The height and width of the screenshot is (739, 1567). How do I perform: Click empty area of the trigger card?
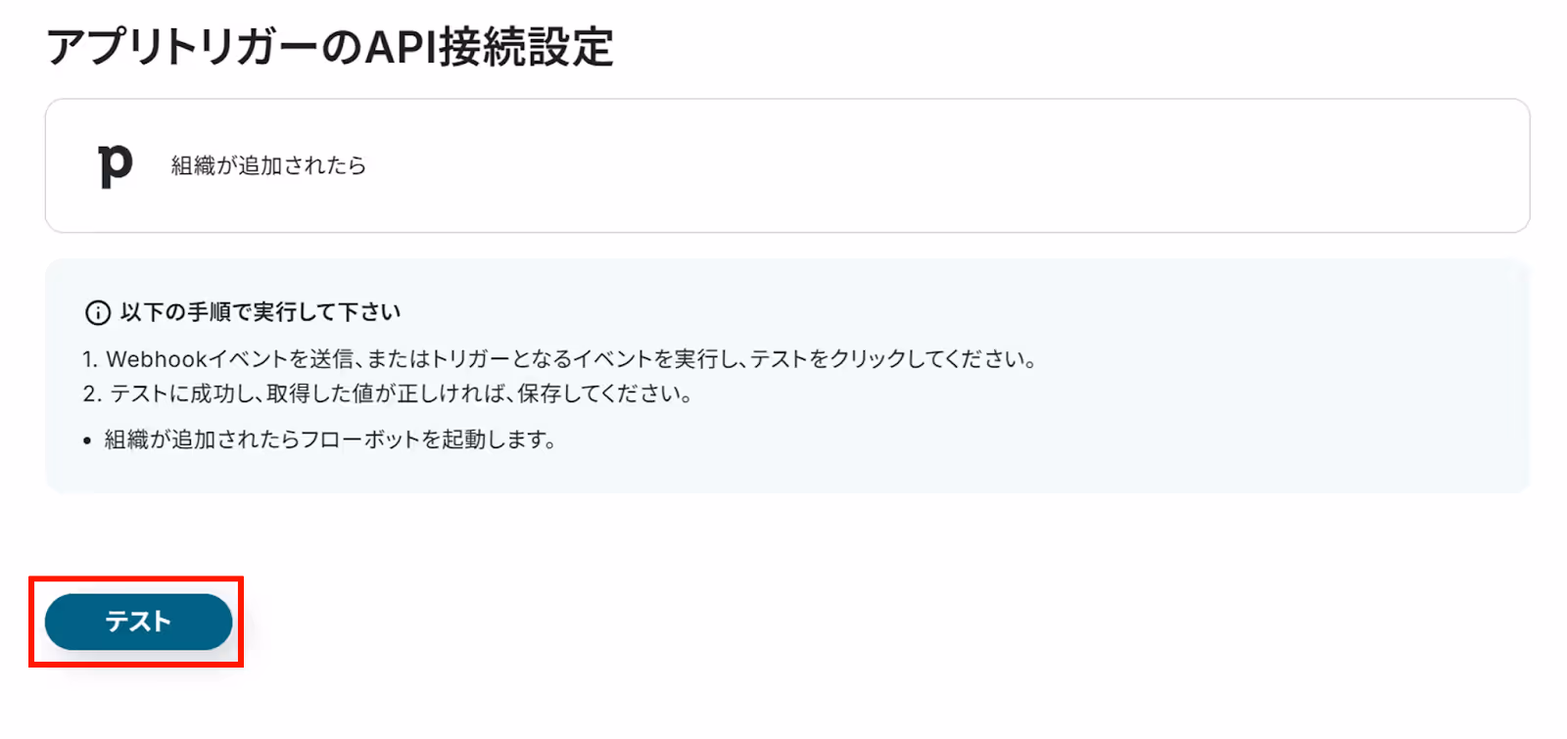[930, 165]
